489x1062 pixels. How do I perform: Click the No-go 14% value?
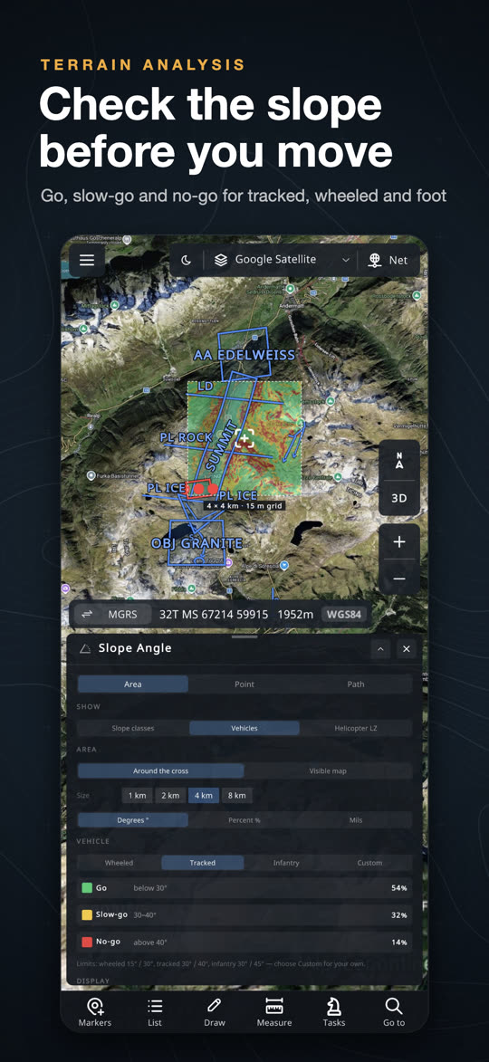click(399, 942)
